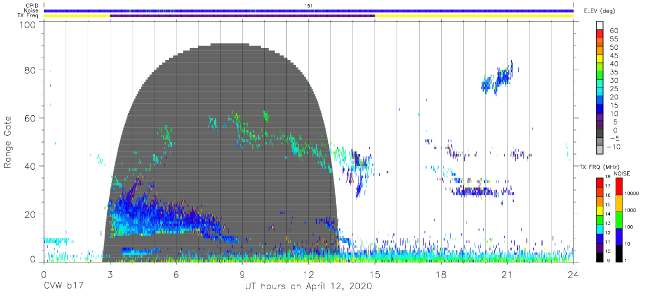Click the 1 label on NOISE legend
Screen dimensions: 645x297
click(x=625, y=260)
